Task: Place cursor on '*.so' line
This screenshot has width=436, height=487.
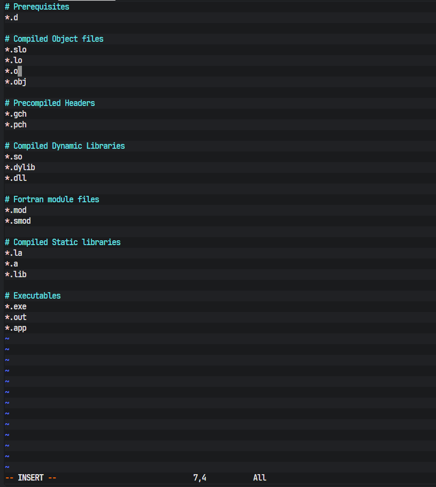Action: point(14,157)
